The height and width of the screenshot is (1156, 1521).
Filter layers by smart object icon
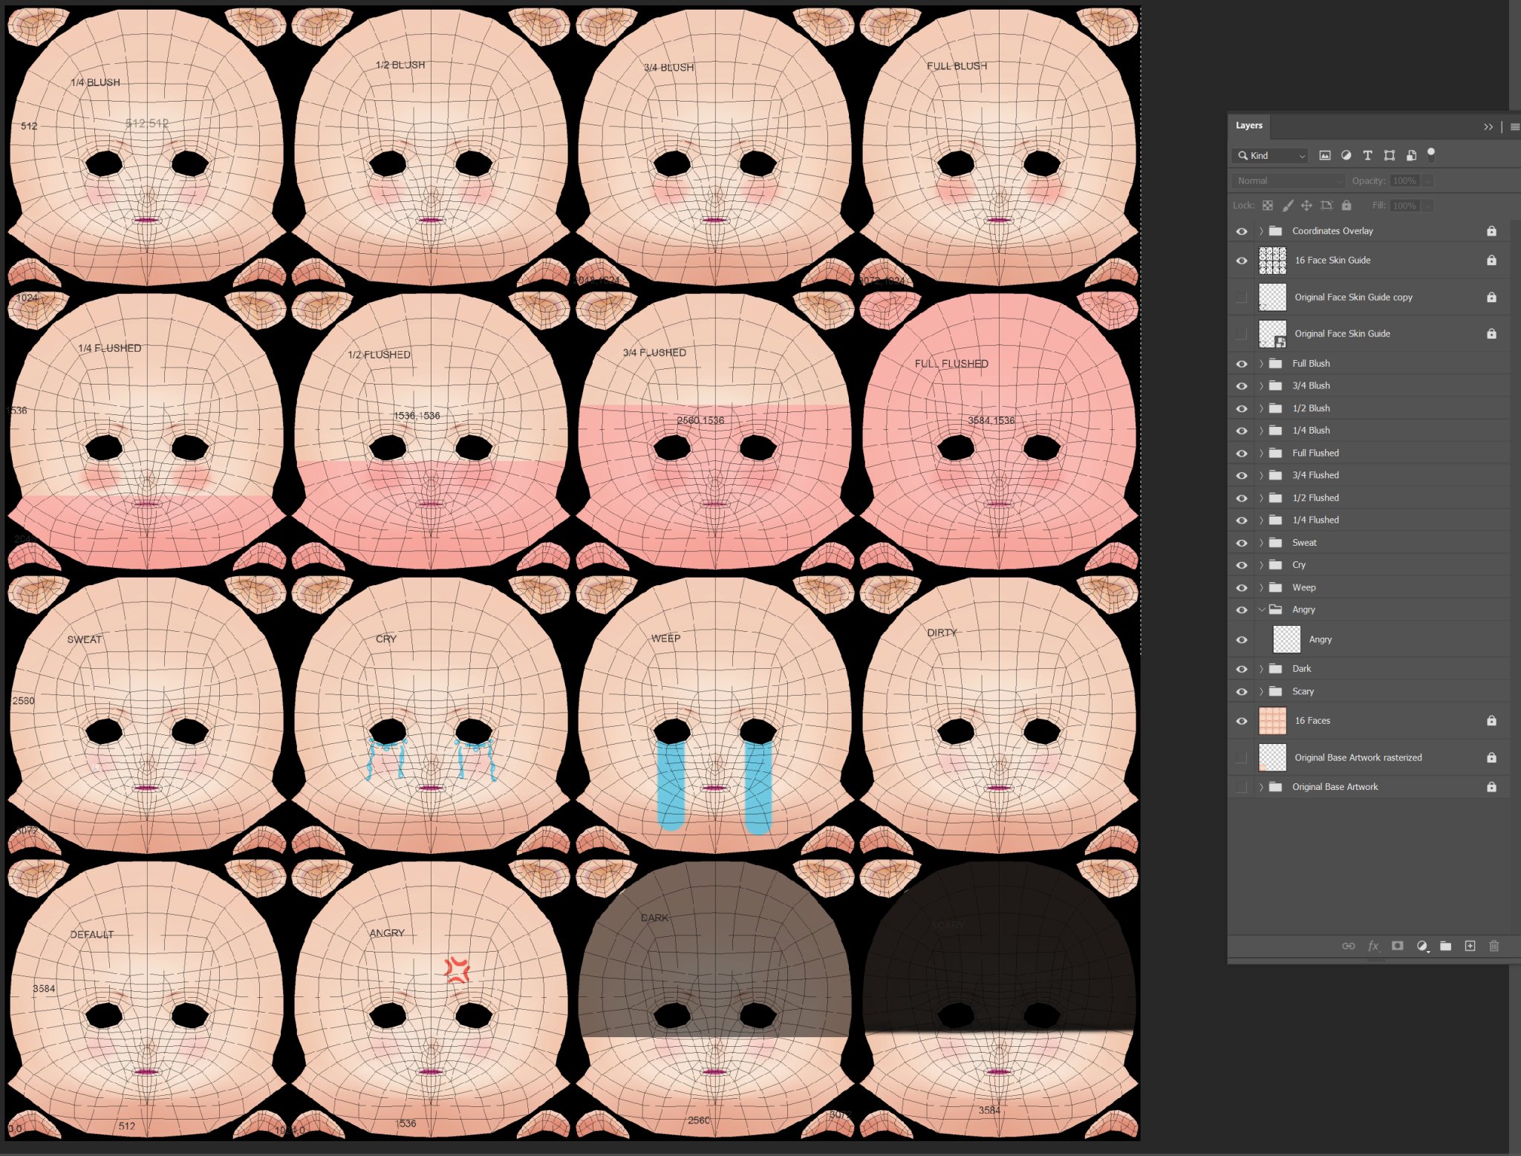pos(1411,155)
